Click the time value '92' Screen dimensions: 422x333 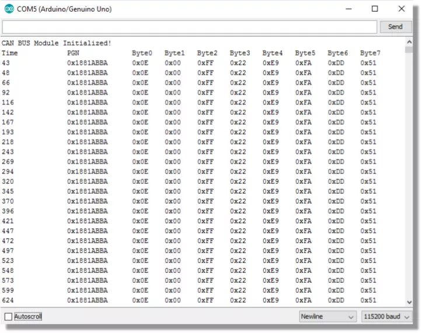[x=6, y=93]
